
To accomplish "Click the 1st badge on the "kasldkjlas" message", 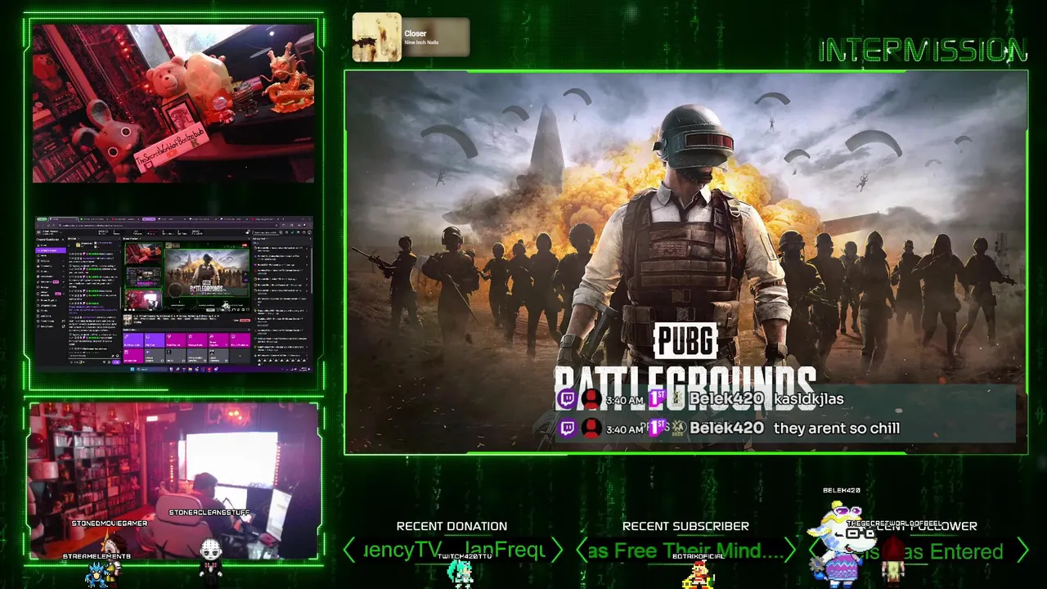I will point(657,398).
